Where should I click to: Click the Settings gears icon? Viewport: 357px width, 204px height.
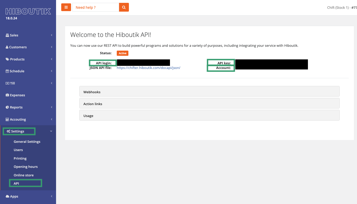click(9, 131)
